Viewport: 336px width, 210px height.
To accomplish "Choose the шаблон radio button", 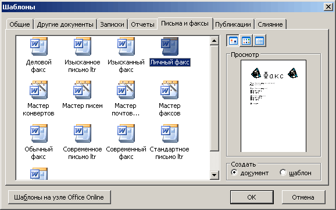I will click(283, 172).
